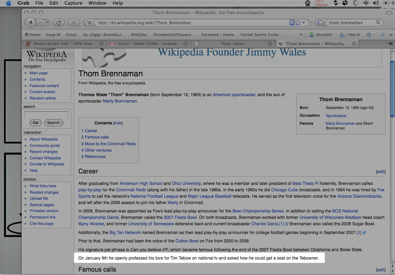Open the Edit menu
The width and height of the screenshot is (395, 275).
pyautogui.click(x=54, y=3)
